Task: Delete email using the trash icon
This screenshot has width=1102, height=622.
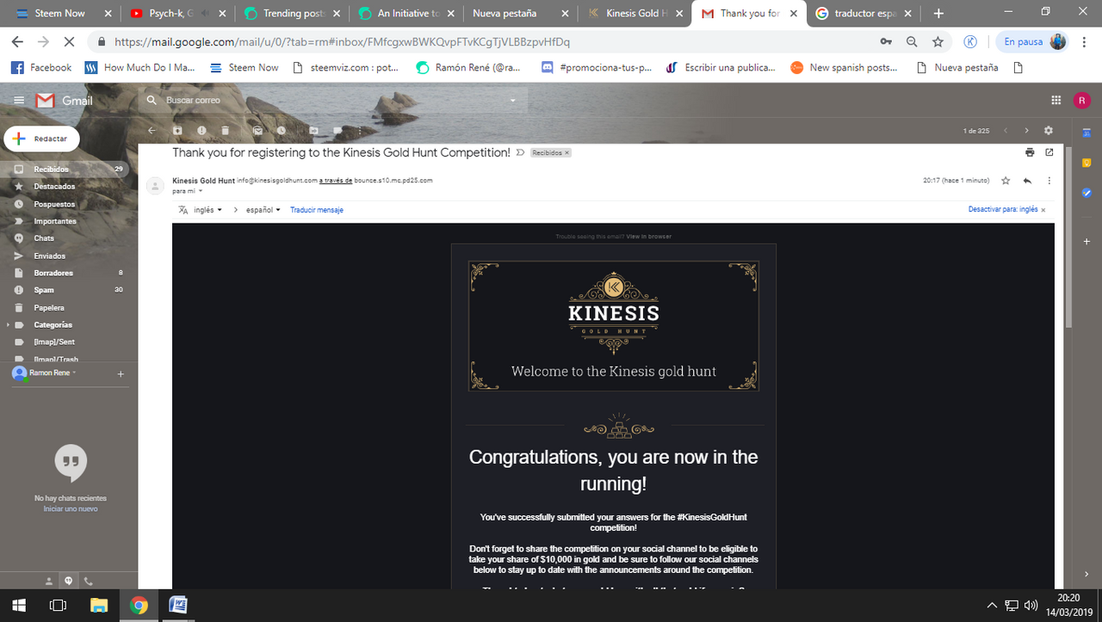Action: (x=226, y=131)
